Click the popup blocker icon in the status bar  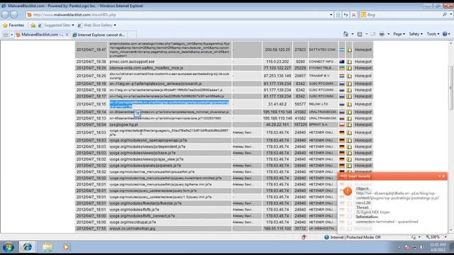[304, 237]
